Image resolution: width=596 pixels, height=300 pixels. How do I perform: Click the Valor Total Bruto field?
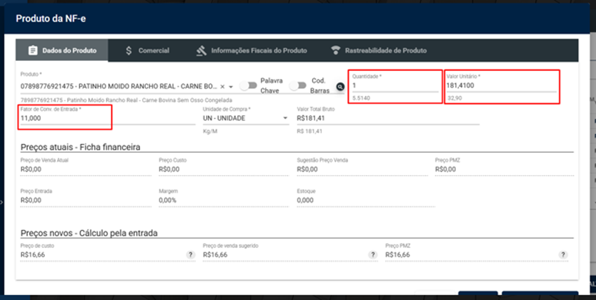[x=387, y=118]
